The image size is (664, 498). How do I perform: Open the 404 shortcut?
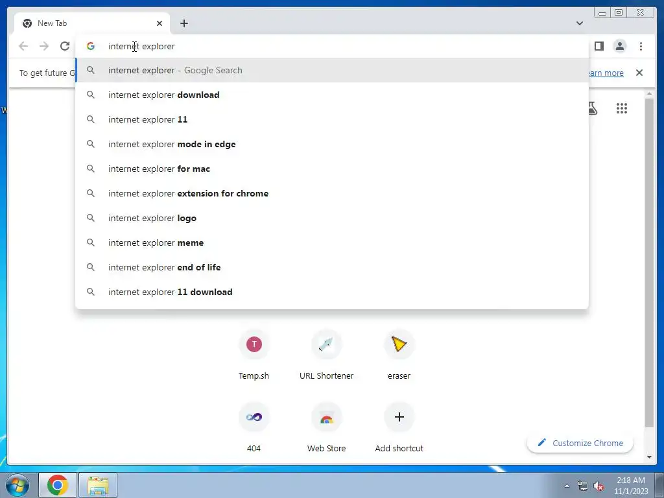pyautogui.click(x=254, y=427)
